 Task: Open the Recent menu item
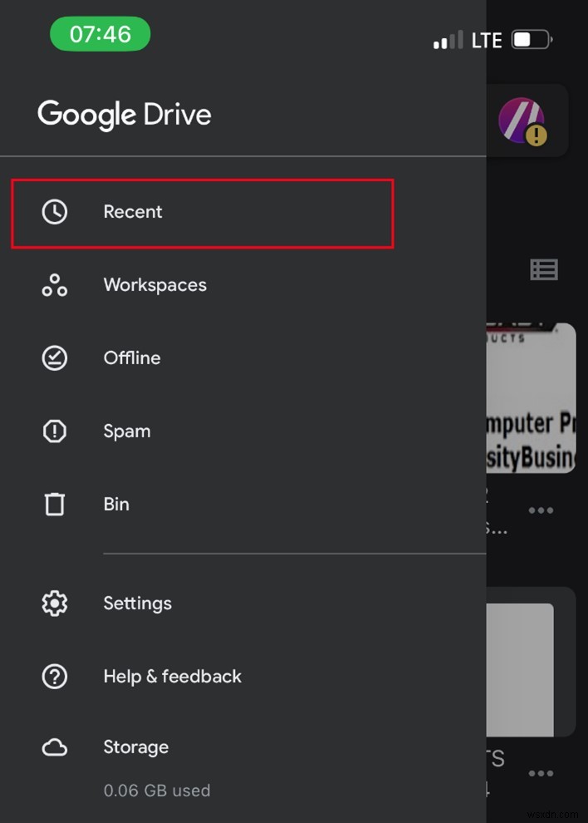[x=202, y=213]
